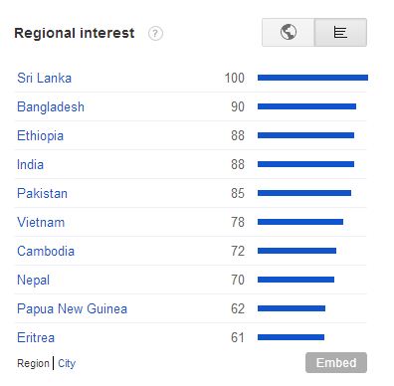
Task: Select the Pakistan entry
Action: (42, 193)
